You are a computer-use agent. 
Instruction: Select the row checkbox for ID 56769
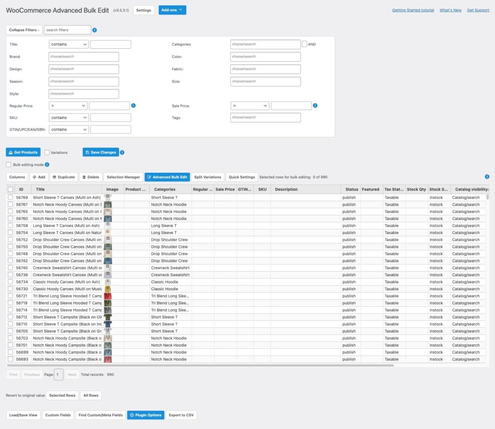10,197
